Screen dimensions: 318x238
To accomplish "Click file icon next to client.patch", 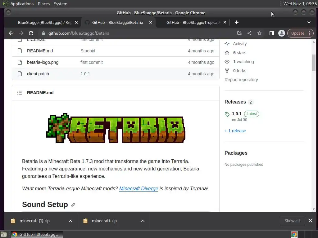I will pyautogui.click(x=20, y=74).
